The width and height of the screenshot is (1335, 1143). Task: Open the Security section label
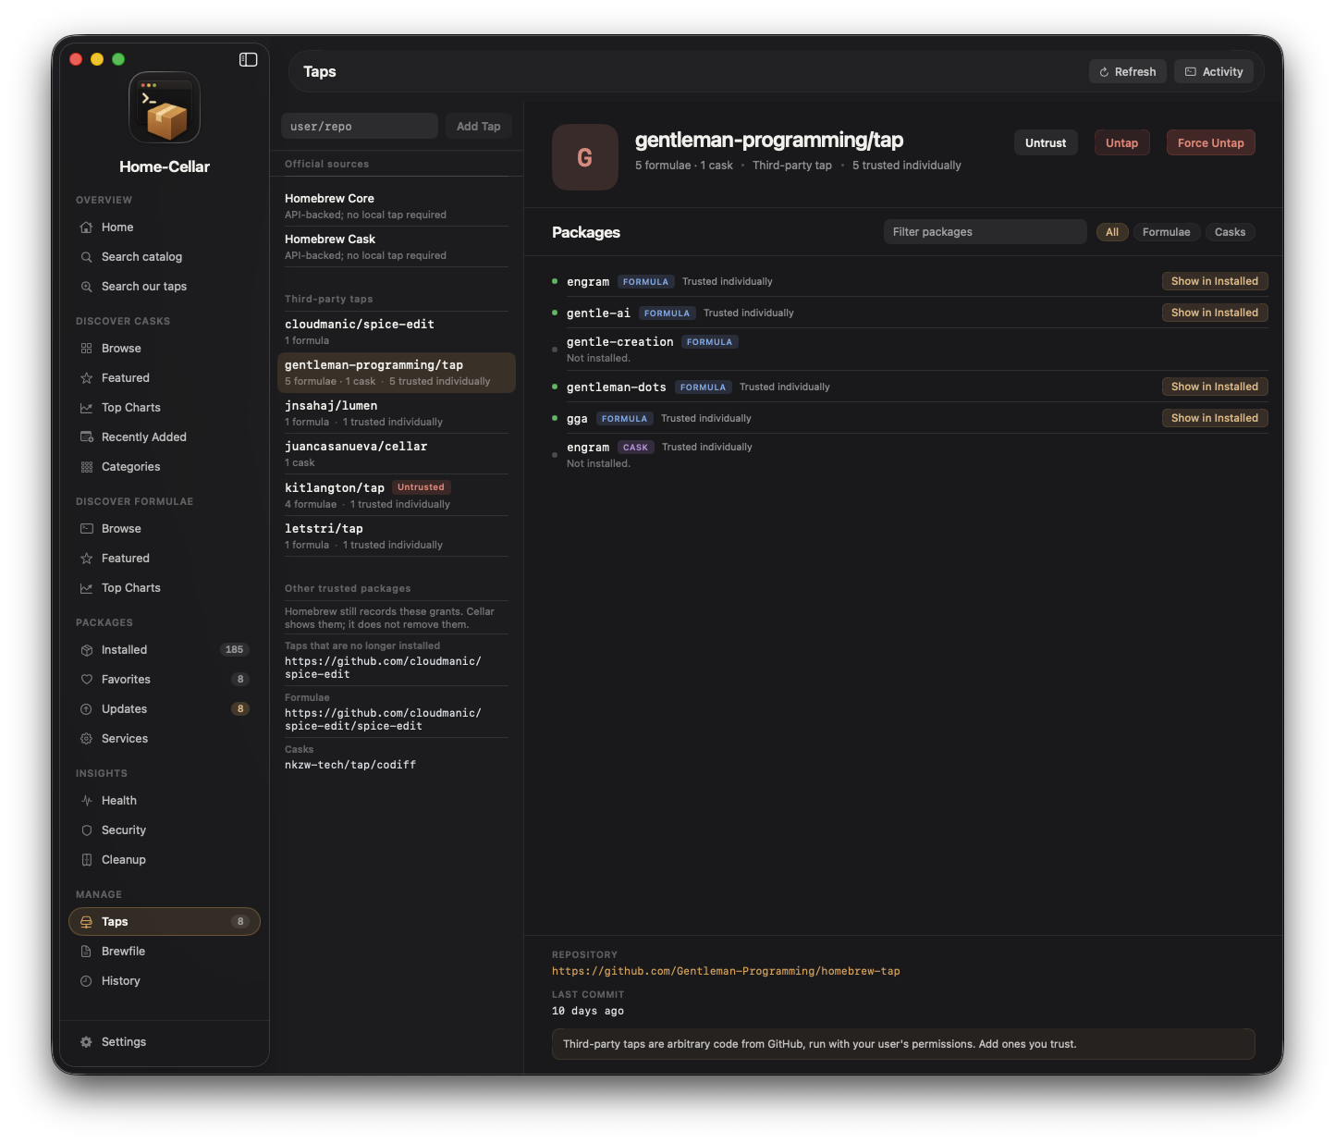coord(124,830)
